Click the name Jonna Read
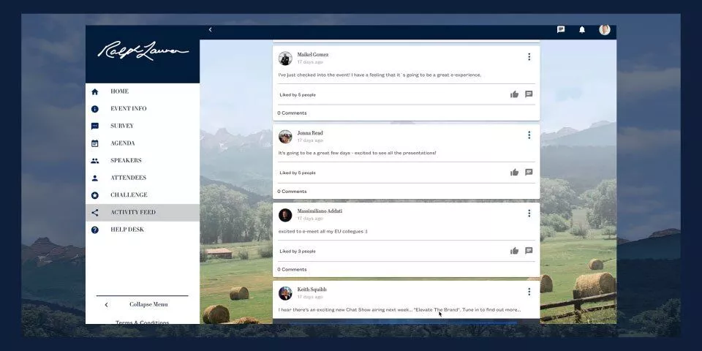Image resolution: width=702 pixels, height=351 pixels. tap(310, 133)
